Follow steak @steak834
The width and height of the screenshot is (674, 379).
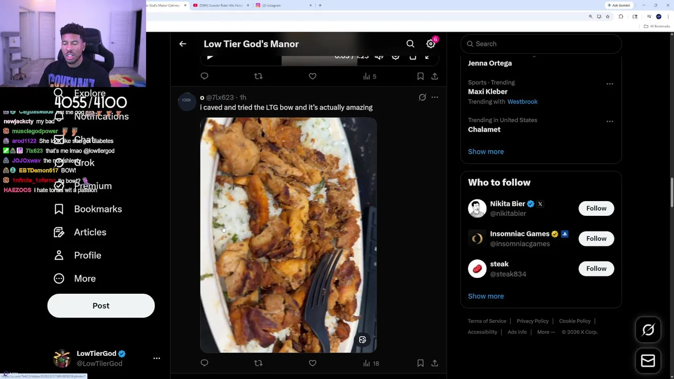tap(596, 269)
